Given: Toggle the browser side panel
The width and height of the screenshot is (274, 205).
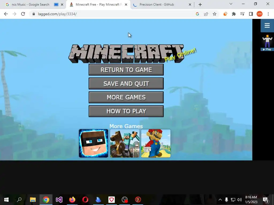Looking at the screenshot, I should tap(251, 14).
